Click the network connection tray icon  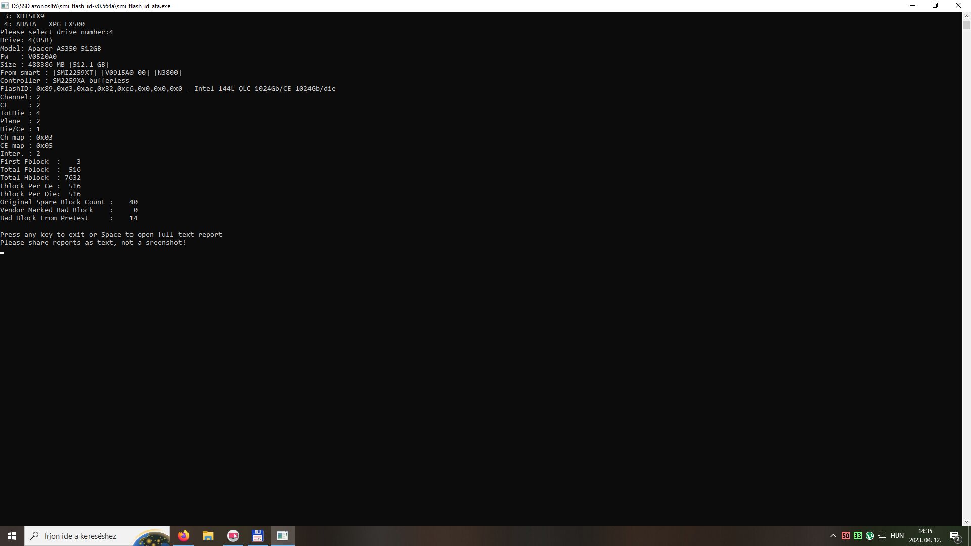882,536
